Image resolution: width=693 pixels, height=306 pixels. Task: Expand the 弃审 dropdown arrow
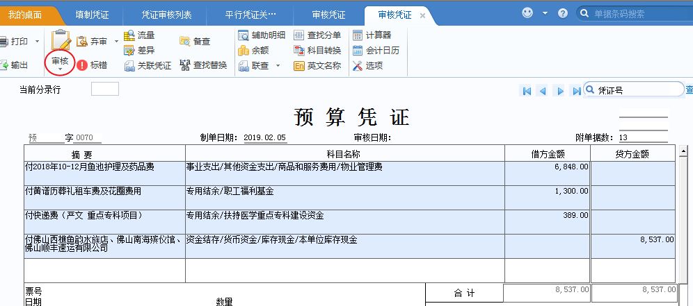tap(117, 42)
